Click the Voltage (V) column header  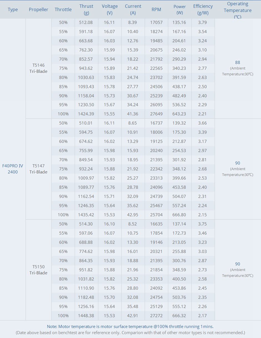coord(110,9)
